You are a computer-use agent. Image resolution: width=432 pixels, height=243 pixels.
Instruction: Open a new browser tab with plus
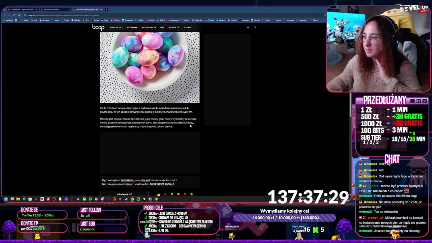click(x=106, y=9)
